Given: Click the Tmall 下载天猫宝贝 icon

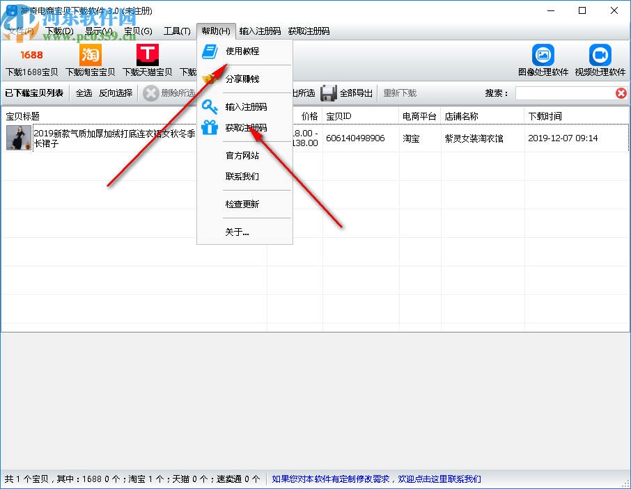Looking at the screenshot, I should coord(148,54).
